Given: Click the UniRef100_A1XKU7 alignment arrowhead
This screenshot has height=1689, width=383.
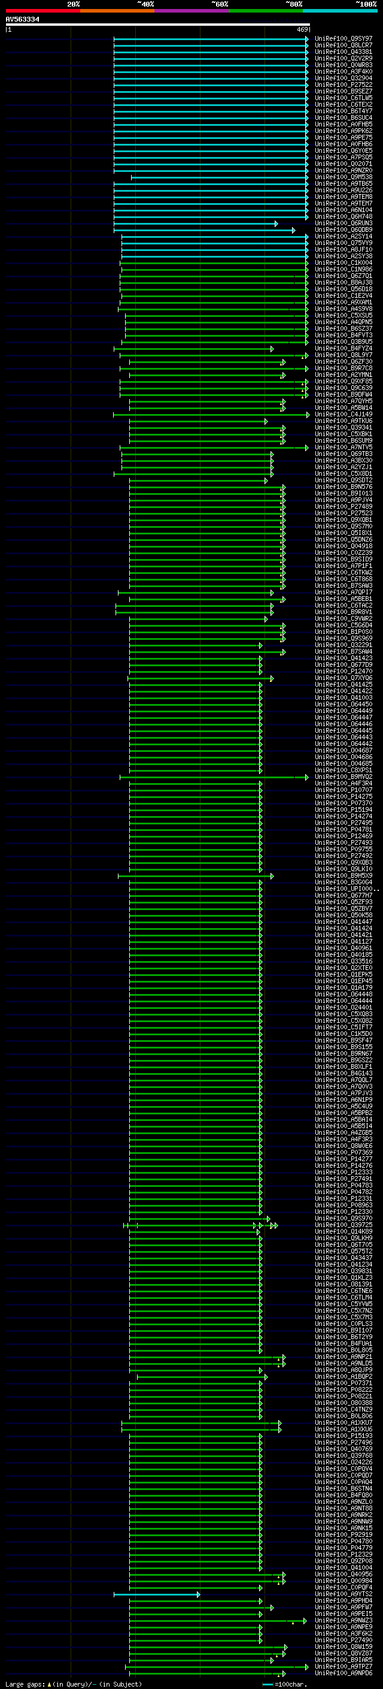Looking at the screenshot, I should (x=279, y=1422).
